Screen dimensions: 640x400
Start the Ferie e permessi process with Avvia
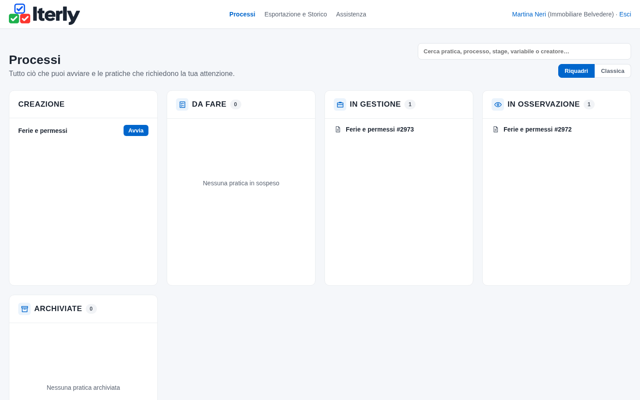tap(136, 131)
